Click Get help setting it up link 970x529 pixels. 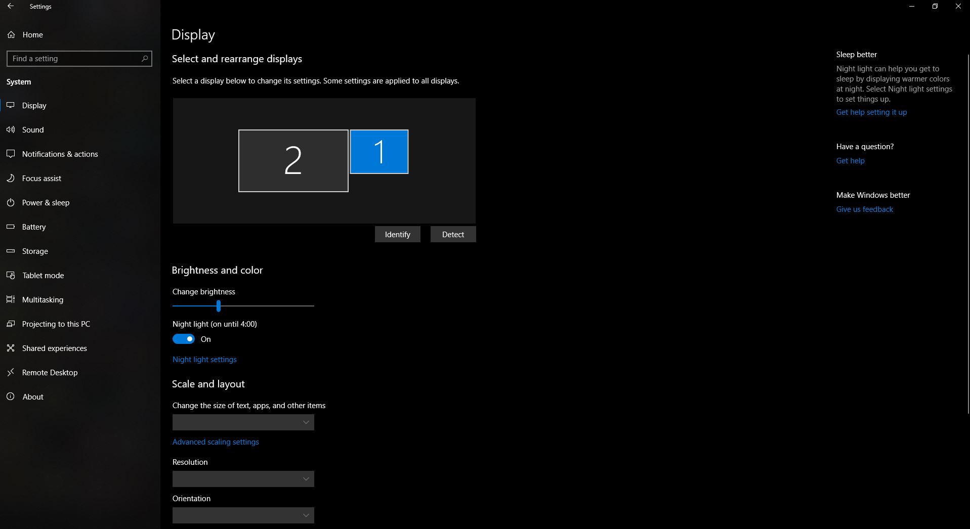871,112
